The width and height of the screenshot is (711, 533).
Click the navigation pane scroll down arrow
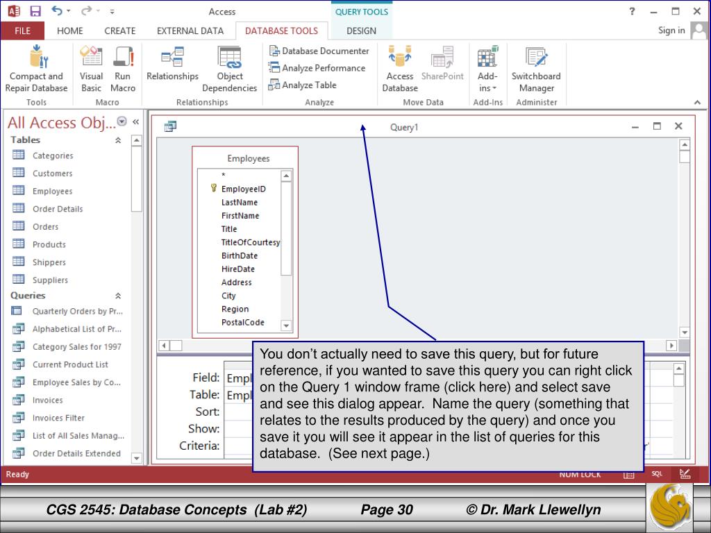point(137,458)
